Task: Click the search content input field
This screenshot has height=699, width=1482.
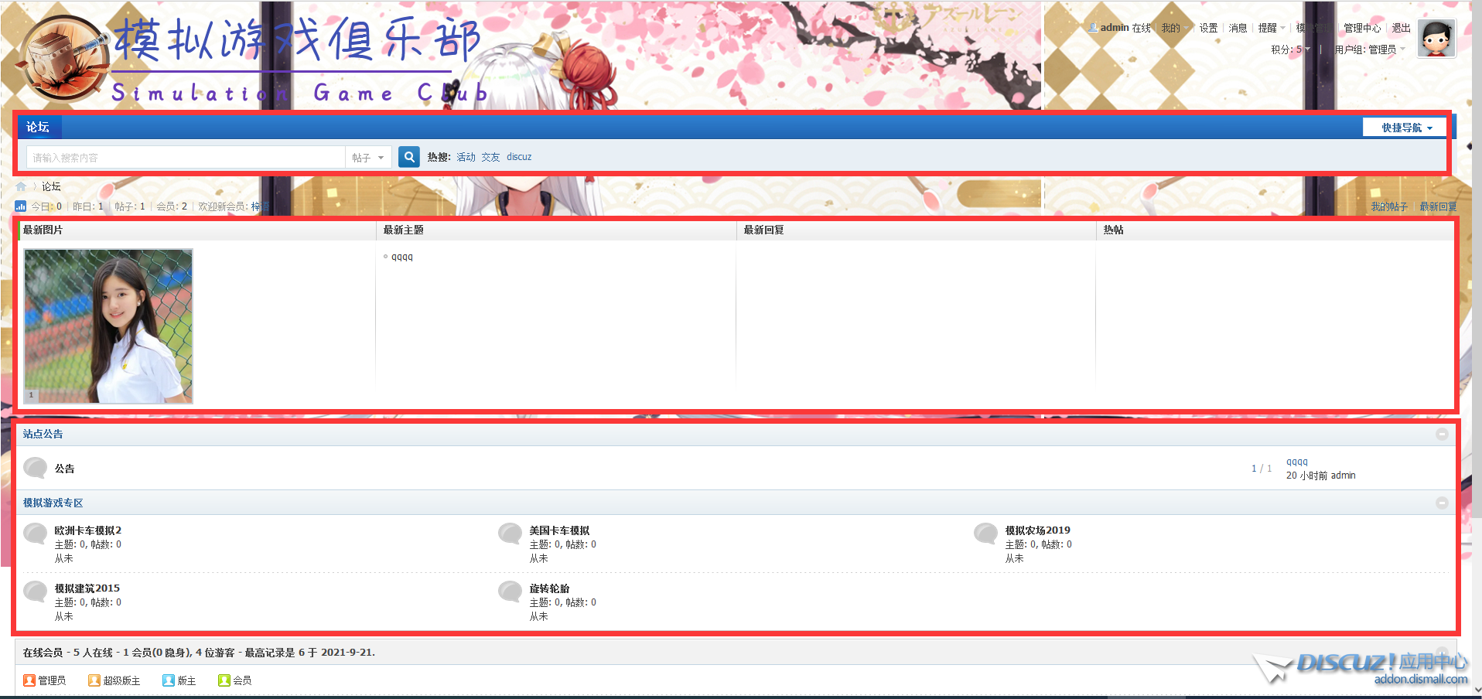Action: pyautogui.click(x=186, y=158)
